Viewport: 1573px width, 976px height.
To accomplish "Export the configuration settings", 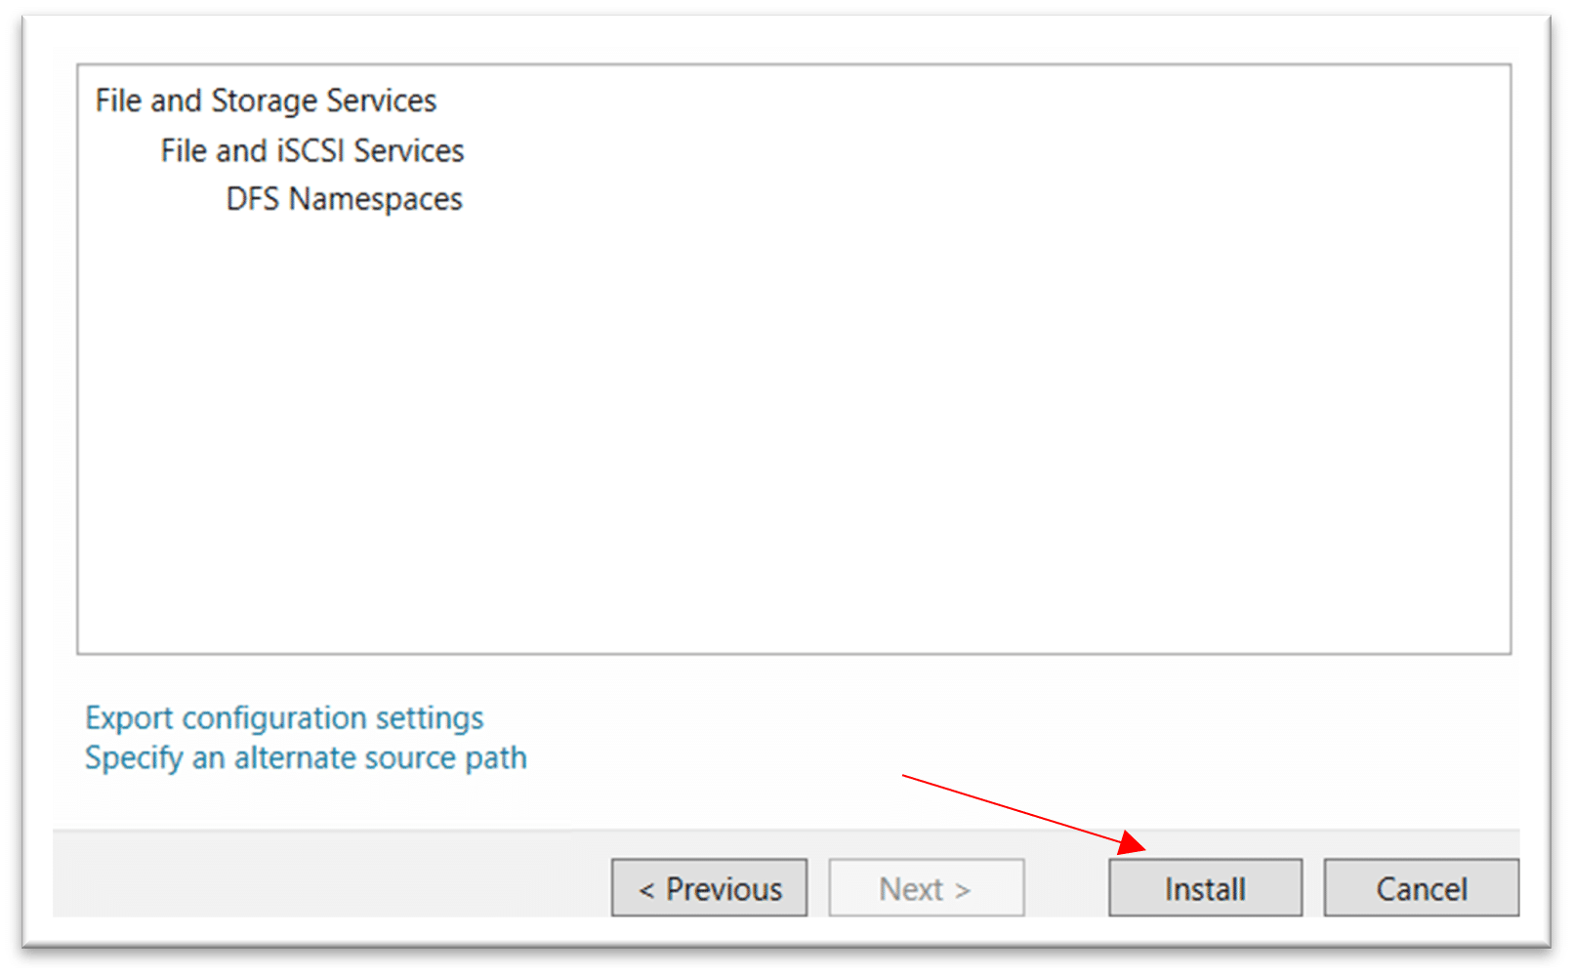I will click(284, 718).
